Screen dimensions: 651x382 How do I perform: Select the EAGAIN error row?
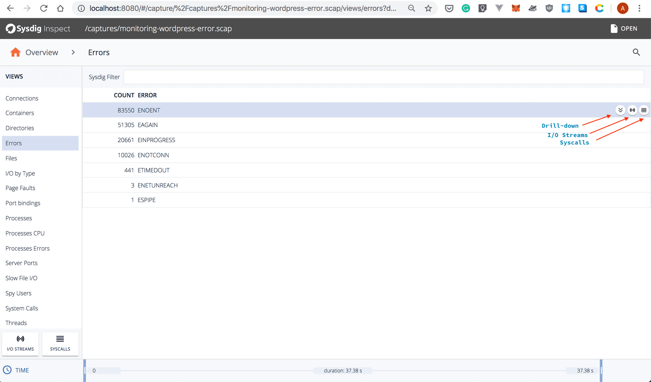(366, 125)
